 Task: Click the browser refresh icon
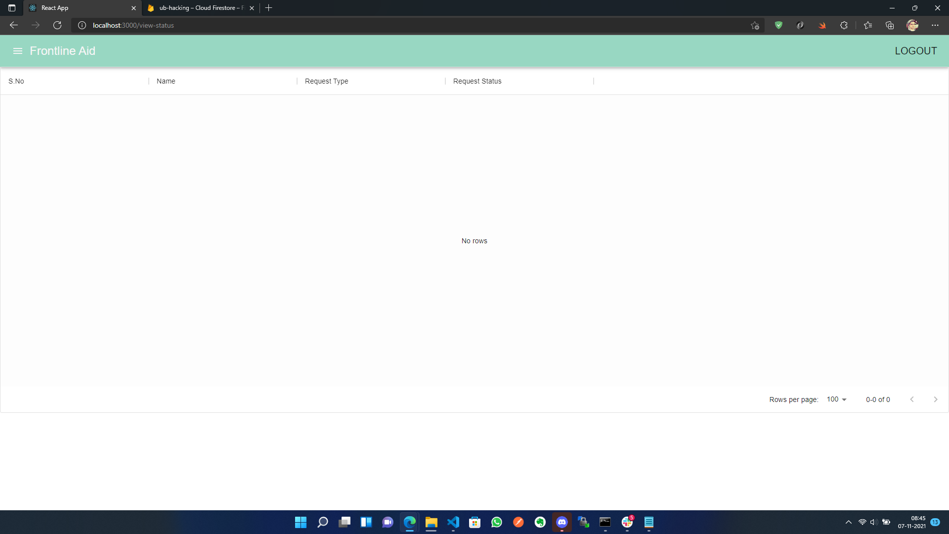point(57,25)
